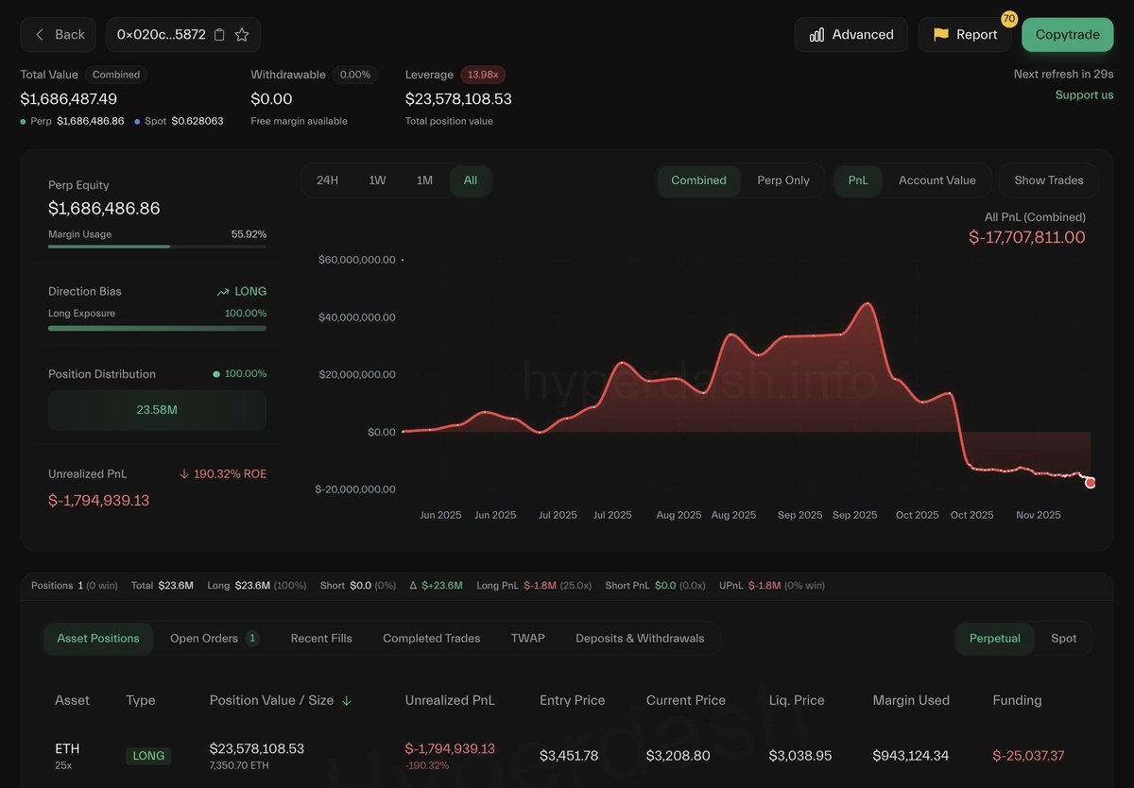This screenshot has width=1134, height=788.
Task: Enable Show Trades on the chart
Action: (1048, 180)
